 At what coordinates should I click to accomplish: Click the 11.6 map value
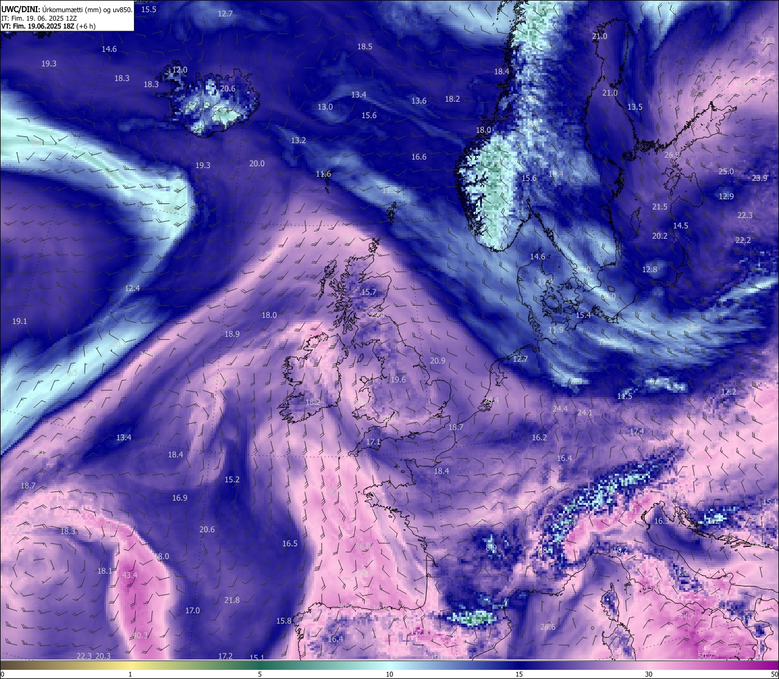click(x=323, y=174)
